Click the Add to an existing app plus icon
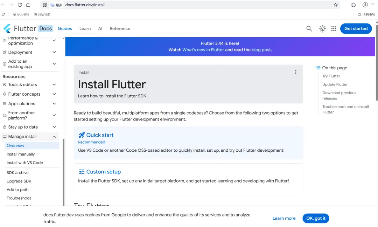 point(4,64)
